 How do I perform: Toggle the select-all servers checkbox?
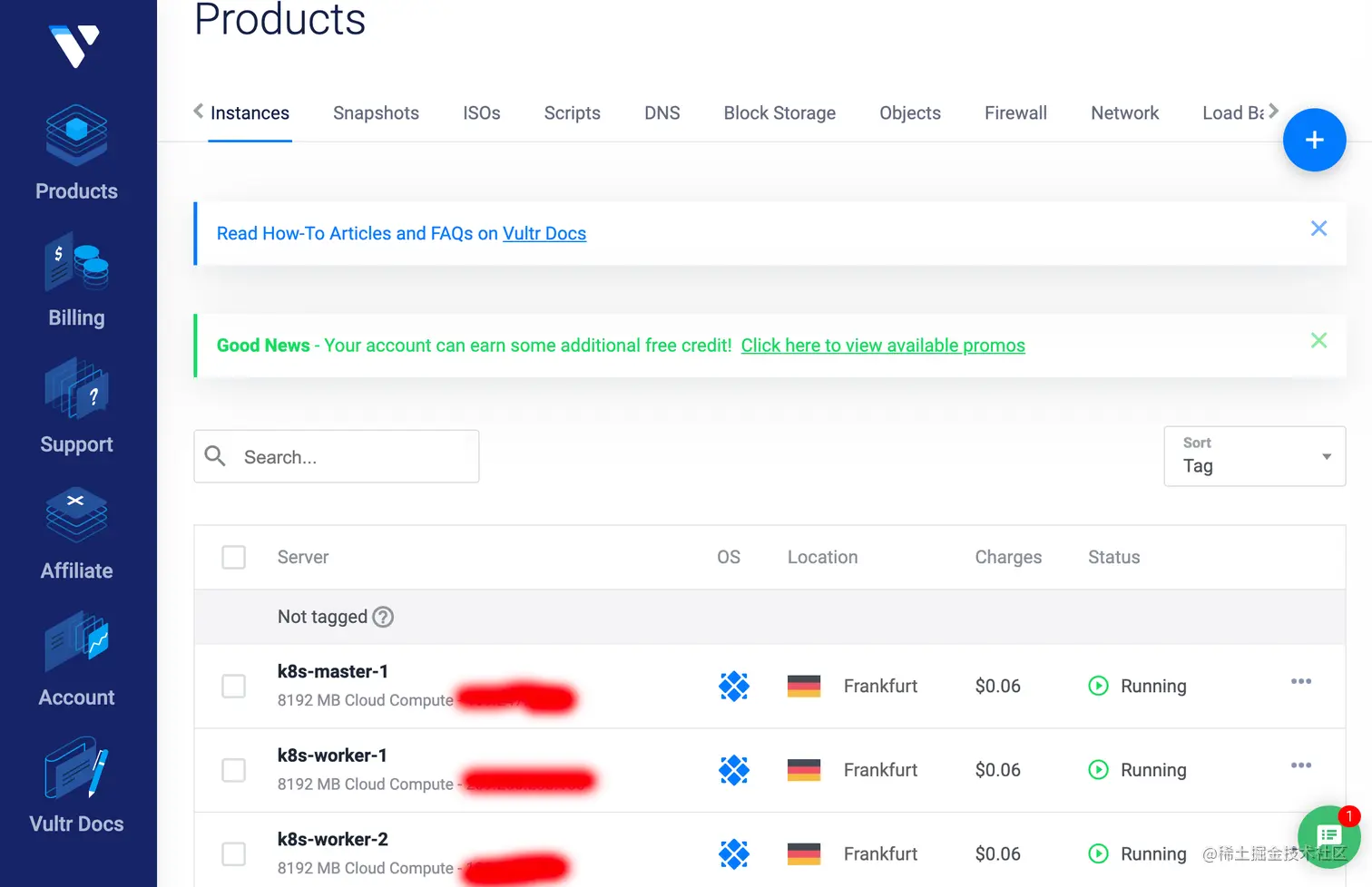(x=234, y=557)
